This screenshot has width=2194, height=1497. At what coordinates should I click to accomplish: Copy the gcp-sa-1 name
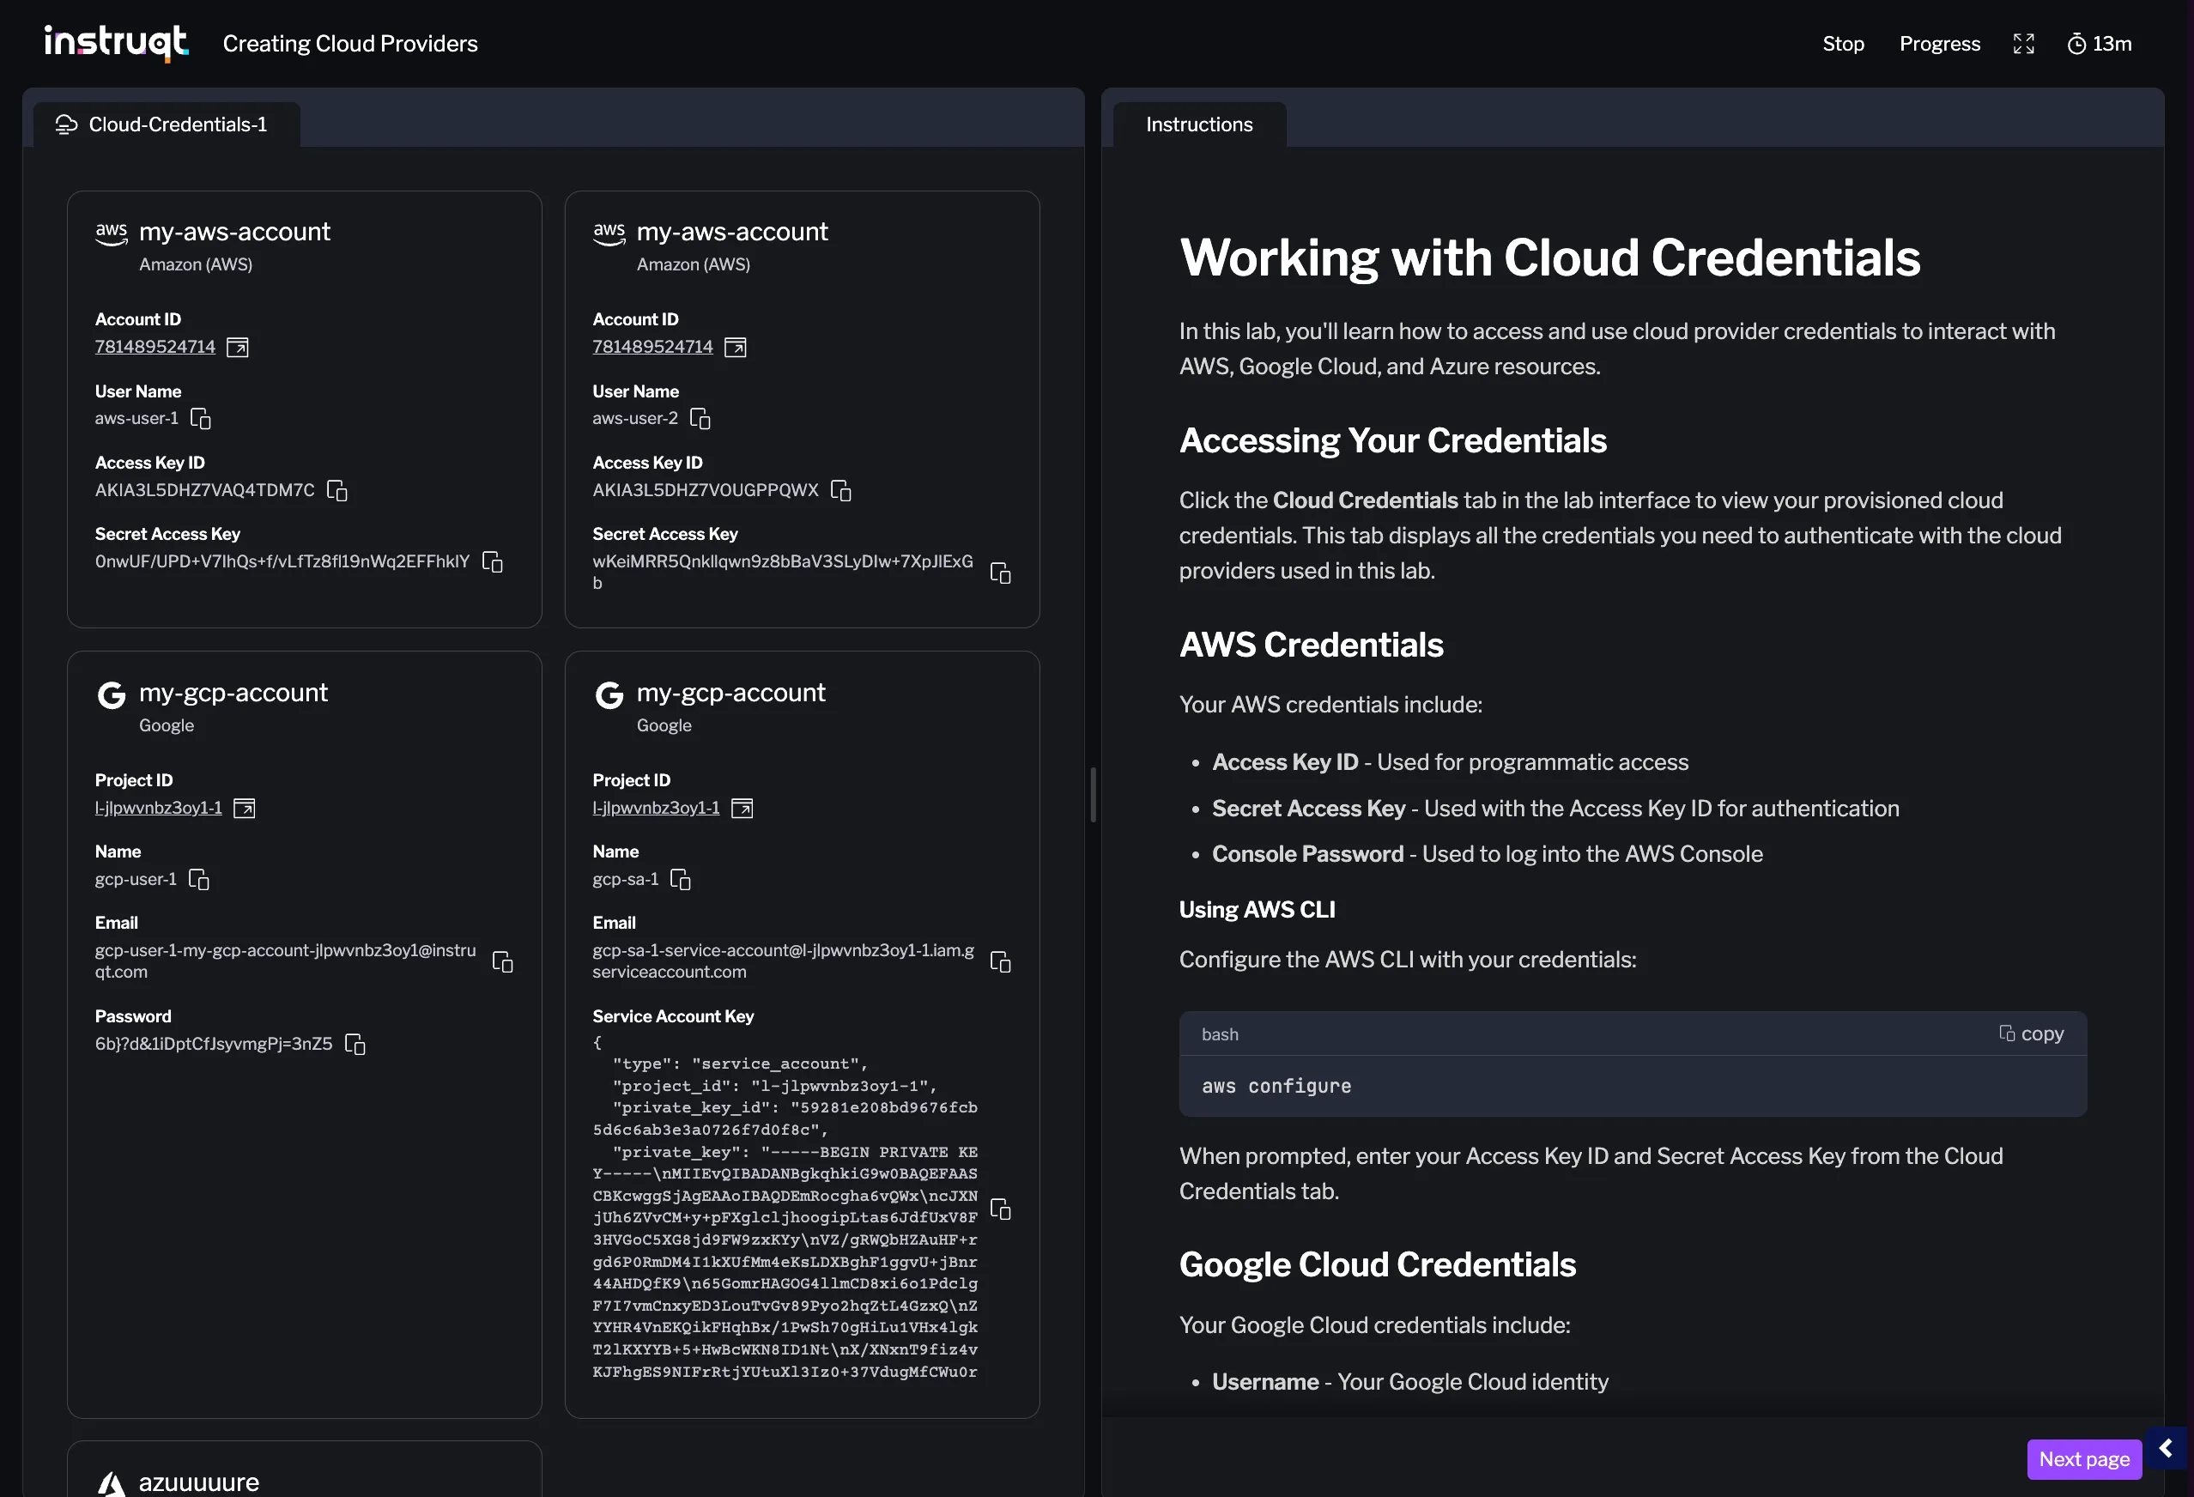pos(681,879)
